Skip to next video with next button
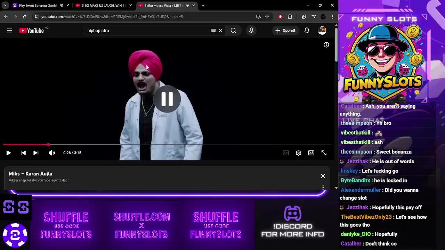445x250 pixels. [x=36, y=153]
